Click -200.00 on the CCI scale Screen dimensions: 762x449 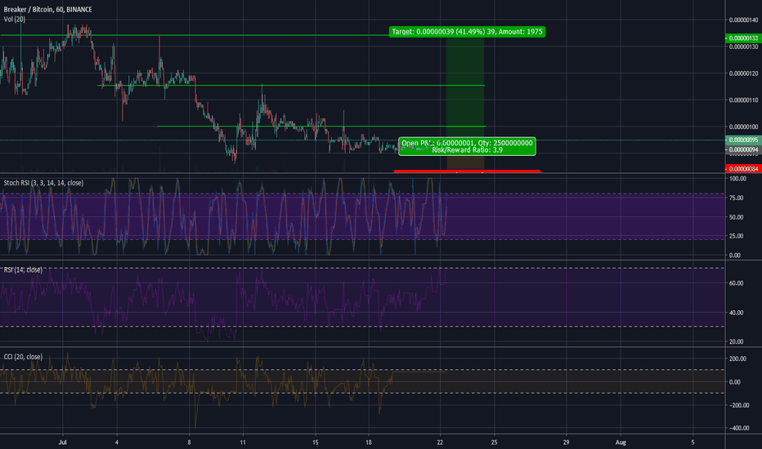737,405
